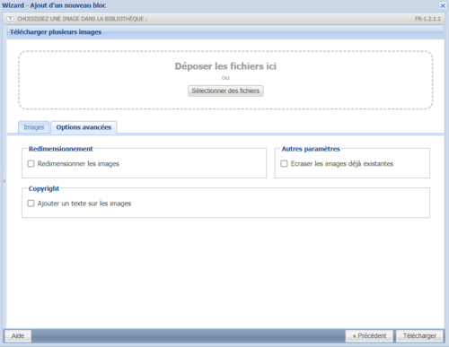Tick 'Ecraser les images déjà existantes'
The width and height of the screenshot is (449, 347).
[284, 163]
